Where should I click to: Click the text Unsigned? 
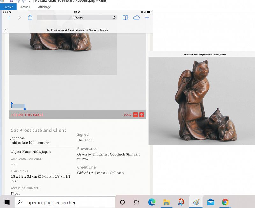coord(85,140)
